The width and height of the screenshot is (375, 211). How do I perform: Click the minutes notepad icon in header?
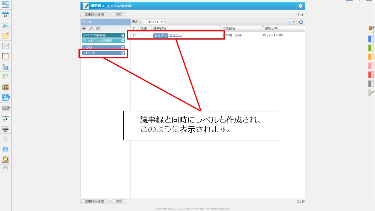[x=86, y=6]
